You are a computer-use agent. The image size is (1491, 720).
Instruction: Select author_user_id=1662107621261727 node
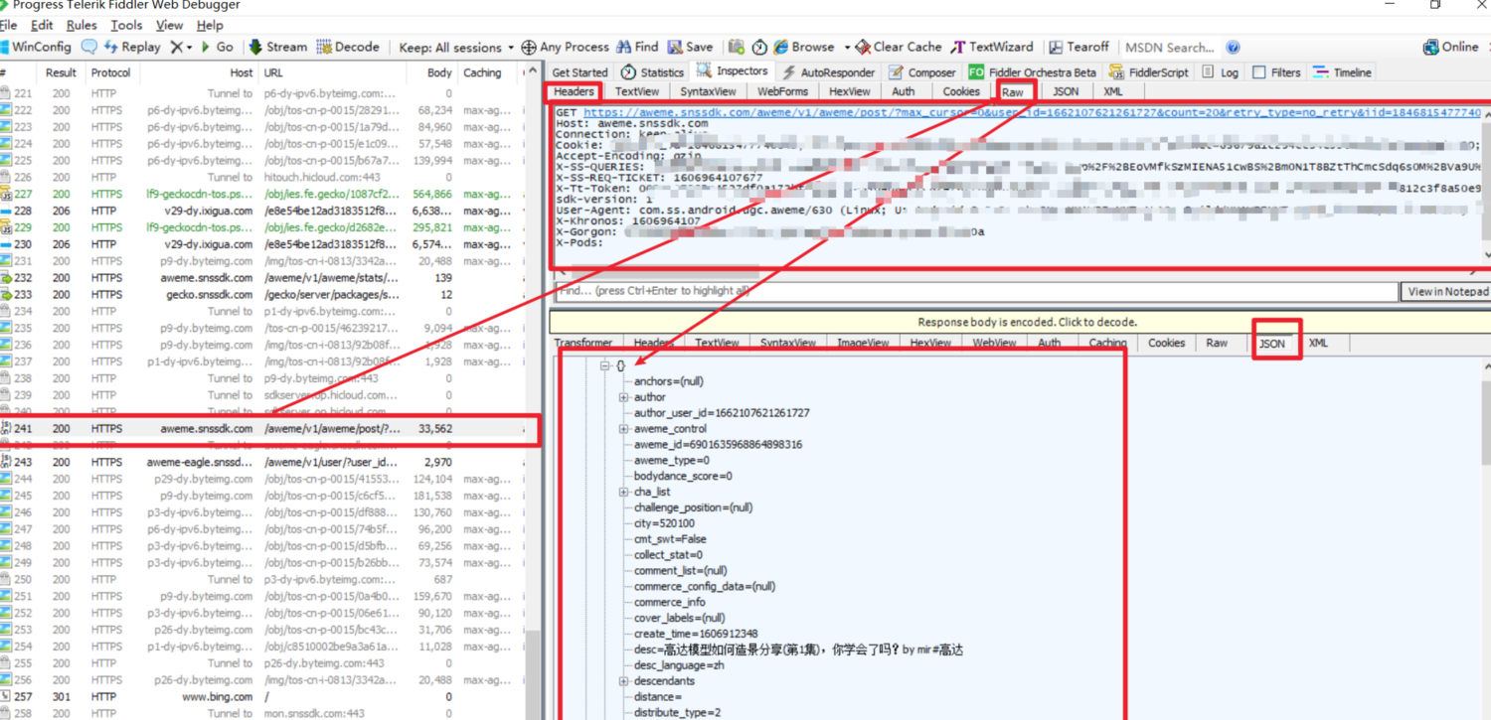[x=722, y=413]
